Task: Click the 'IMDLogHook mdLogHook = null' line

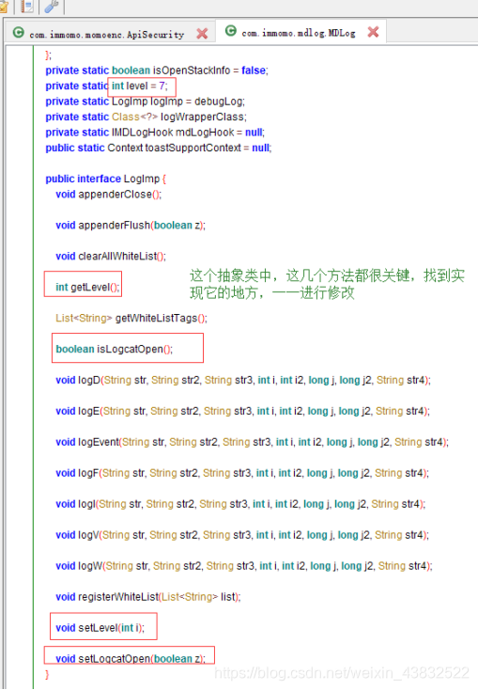Action: [155, 133]
